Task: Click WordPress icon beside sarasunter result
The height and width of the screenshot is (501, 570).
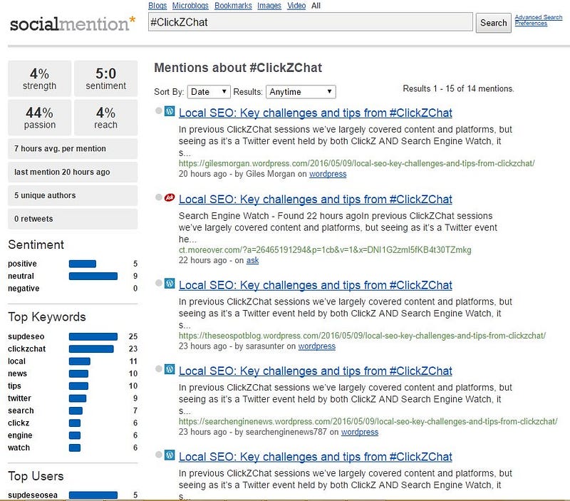Action: point(170,283)
